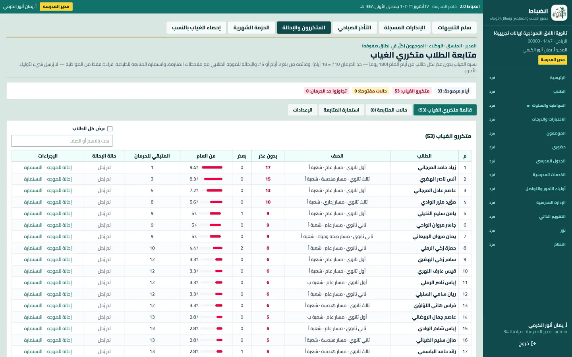Expand the الرئيسية sidebar section
The image size is (572, 357).
pyautogui.click(x=528, y=78)
